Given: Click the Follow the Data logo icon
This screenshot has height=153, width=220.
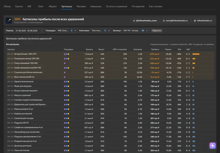Looking at the screenshot, I should pyautogui.click(x=9, y=21).
